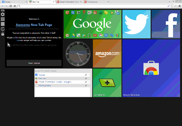Open settings gear in left sidebar
This screenshot has height=126, width=182.
coord(3,14)
